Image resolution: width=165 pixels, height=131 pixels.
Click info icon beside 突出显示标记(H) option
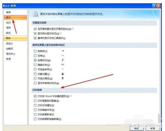click(x=61, y=33)
